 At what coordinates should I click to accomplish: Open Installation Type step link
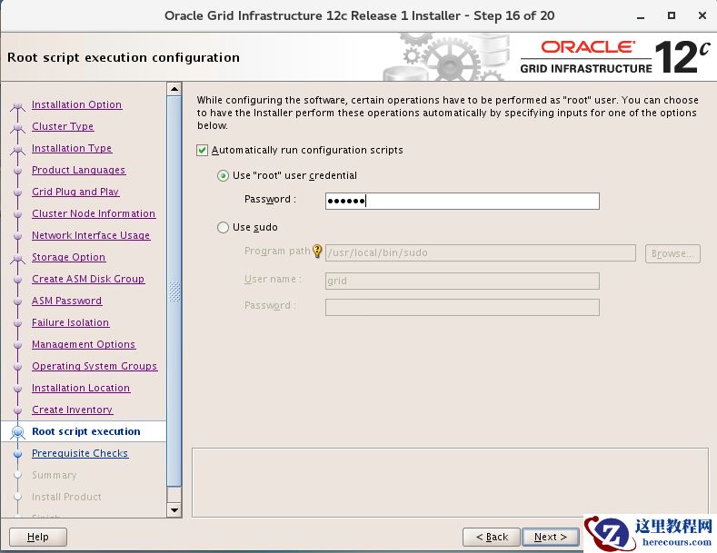coord(72,149)
